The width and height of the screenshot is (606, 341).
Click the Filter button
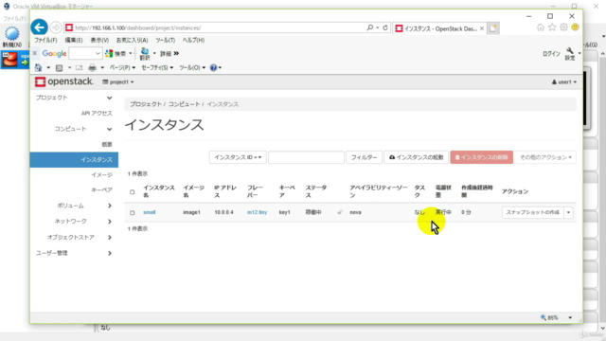tap(364, 157)
